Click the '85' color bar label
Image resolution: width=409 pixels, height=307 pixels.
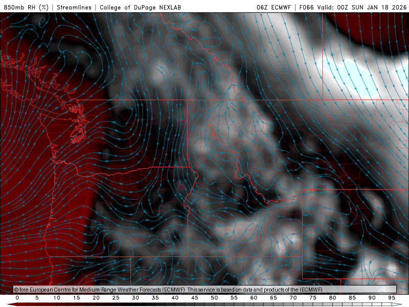click(x=352, y=298)
